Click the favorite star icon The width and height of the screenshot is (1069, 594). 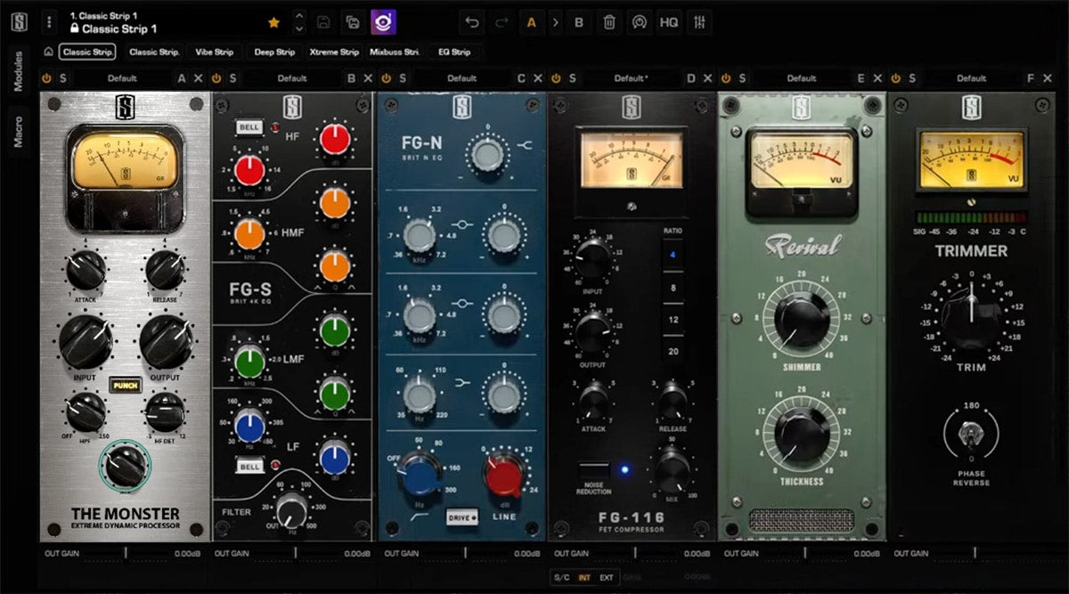pos(273,21)
